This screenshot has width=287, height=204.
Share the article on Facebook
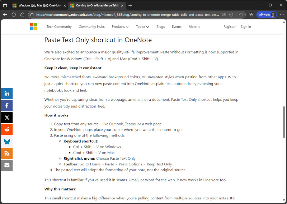6,106
